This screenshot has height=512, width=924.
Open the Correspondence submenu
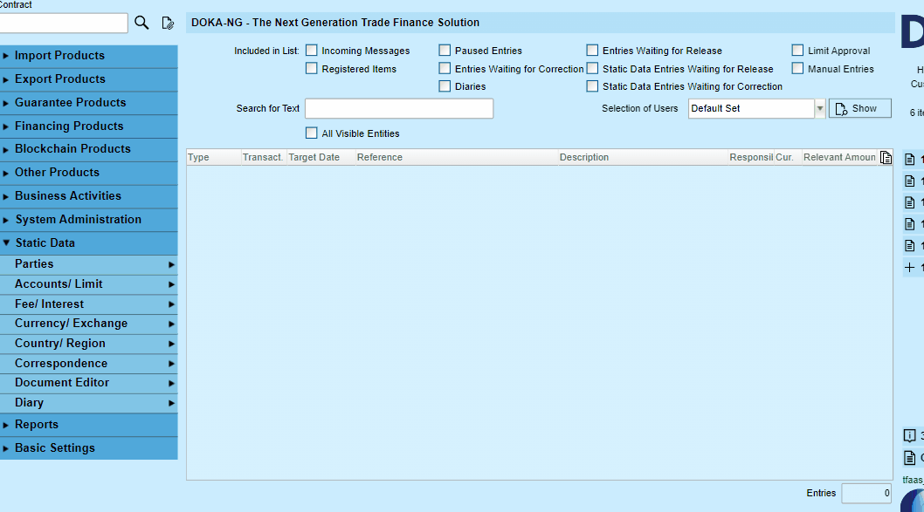click(88, 364)
